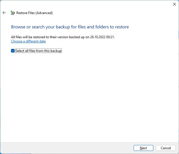Click the Restore Files wizard icon
The height and width of the screenshot is (154, 179).
click(x=13, y=13)
